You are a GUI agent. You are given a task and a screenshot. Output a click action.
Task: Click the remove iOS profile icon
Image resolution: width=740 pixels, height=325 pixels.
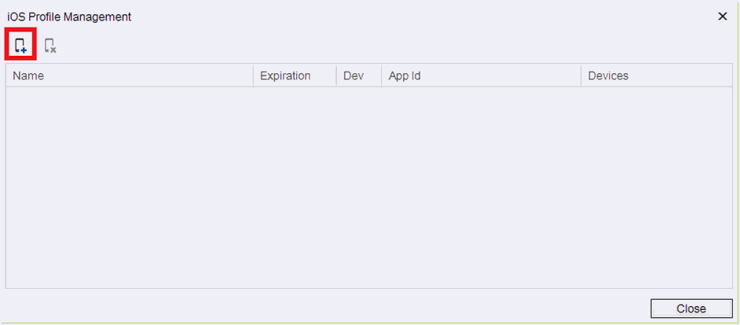(x=50, y=46)
